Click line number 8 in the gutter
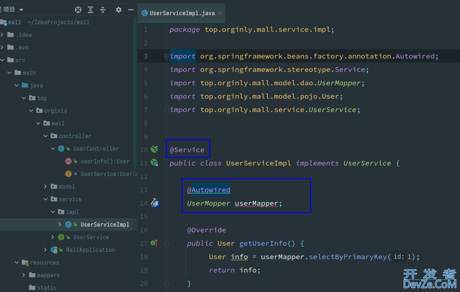Image resolution: width=460 pixels, height=292 pixels. tap(145, 123)
